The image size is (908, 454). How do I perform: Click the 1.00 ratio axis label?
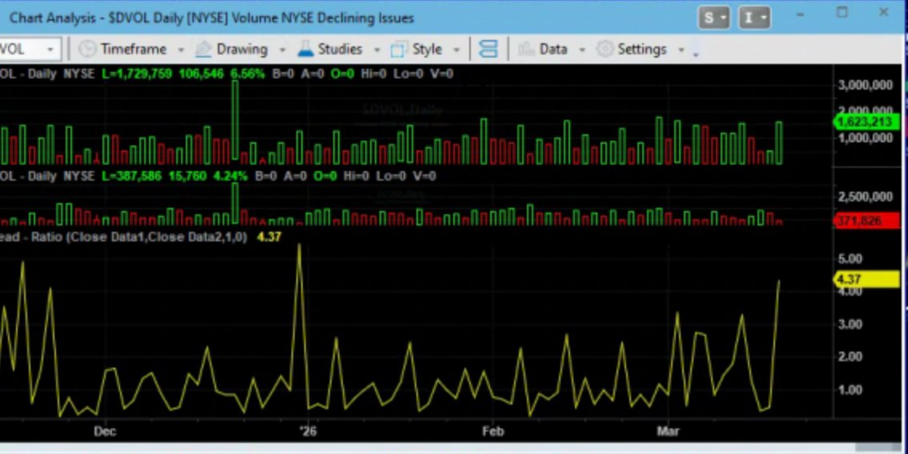coord(850,390)
